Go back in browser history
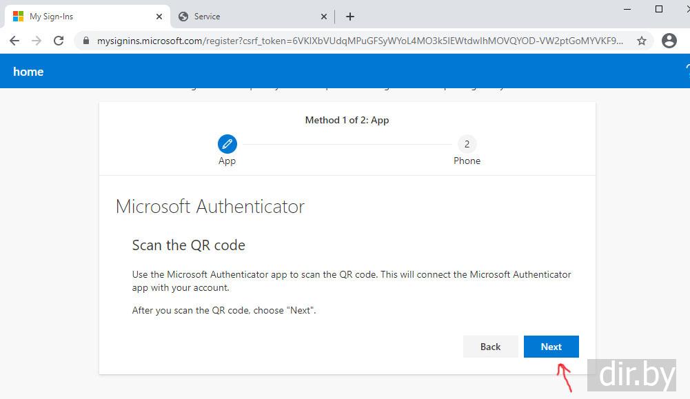This screenshot has width=690, height=399. point(14,41)
